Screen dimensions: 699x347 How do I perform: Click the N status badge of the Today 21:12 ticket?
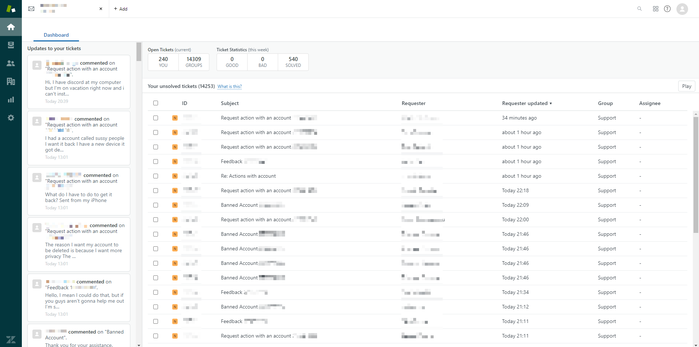(x=175, y=307)
